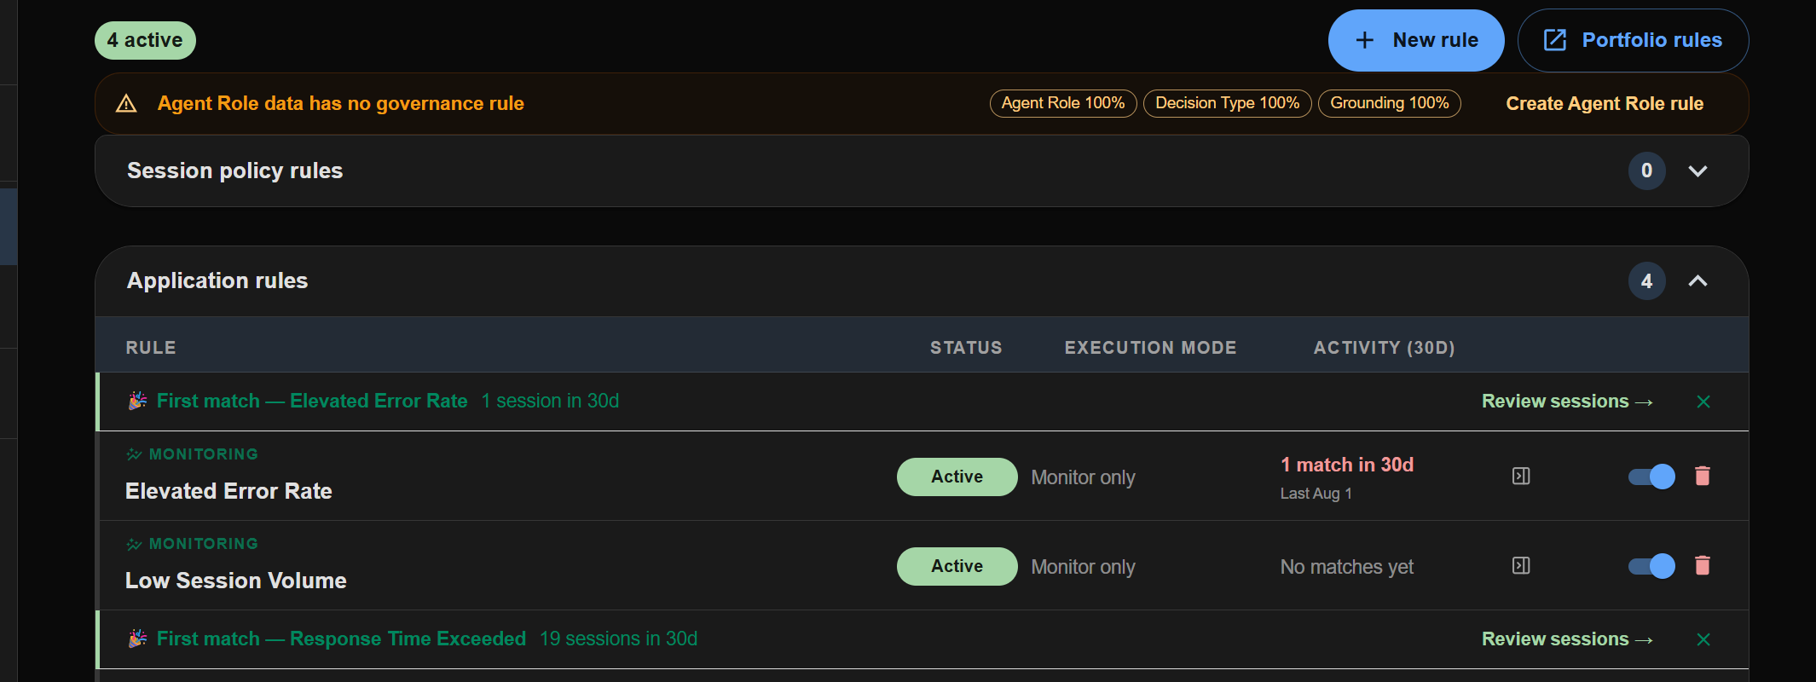Open details panel for Low Session Volume
This screenshot has width=1816, height=682.
tap(1521, 565)
